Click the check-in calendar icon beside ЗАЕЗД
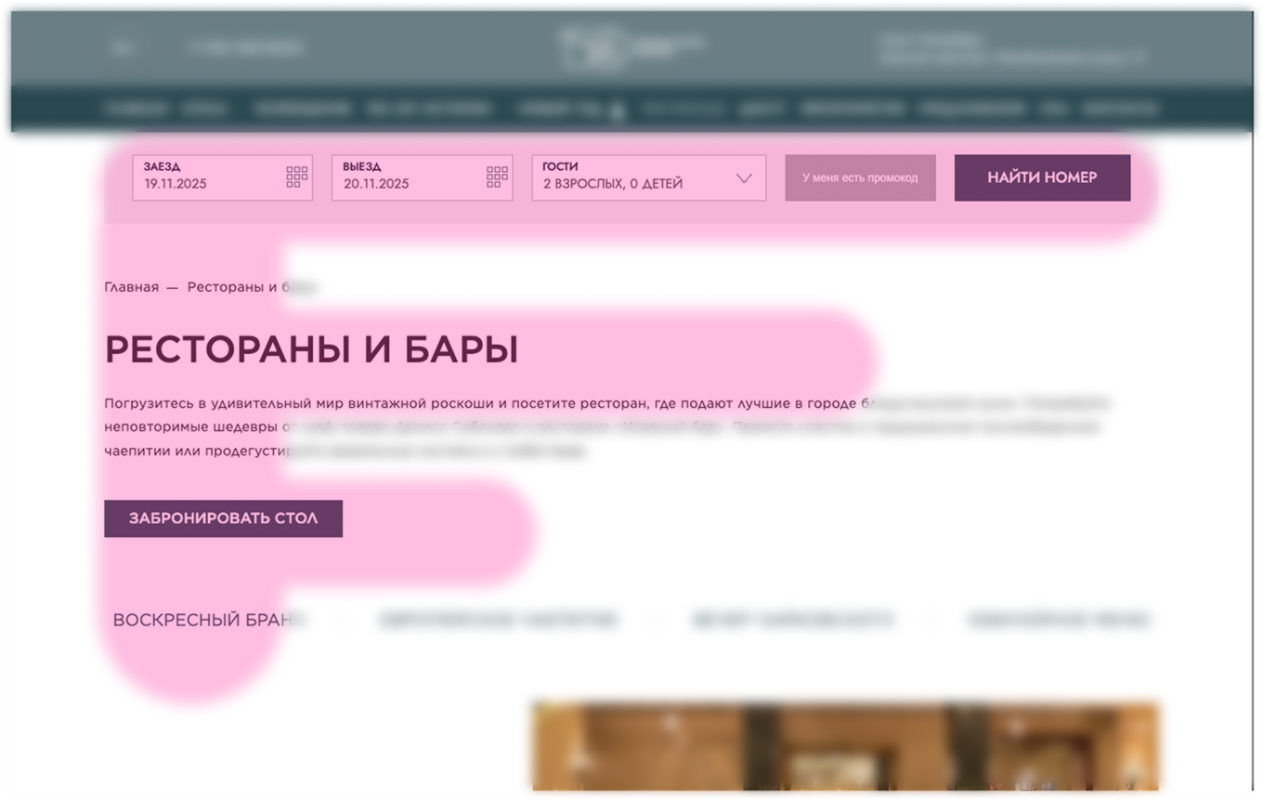The height and width of the screenshot is (800, 1263). 295,177
